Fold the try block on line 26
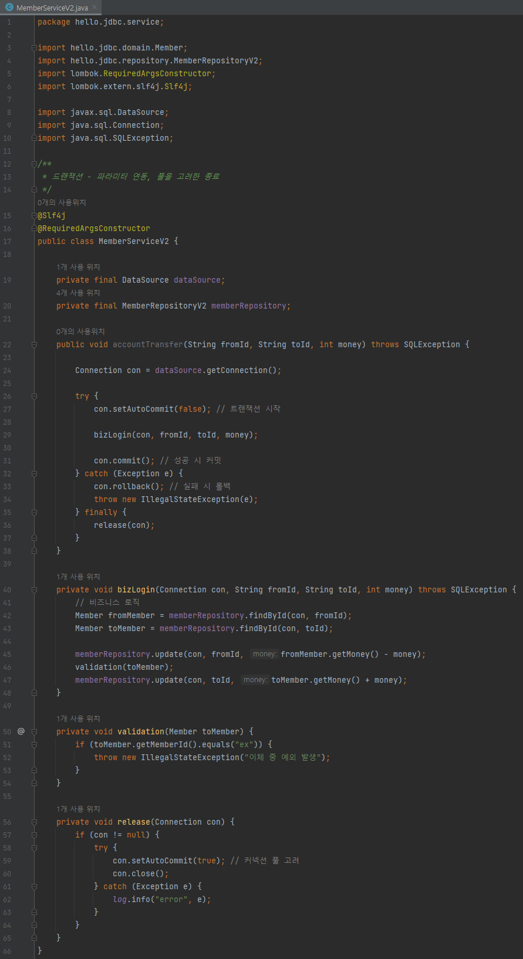This screenshot has width=523, height=959. click(34, 396)
